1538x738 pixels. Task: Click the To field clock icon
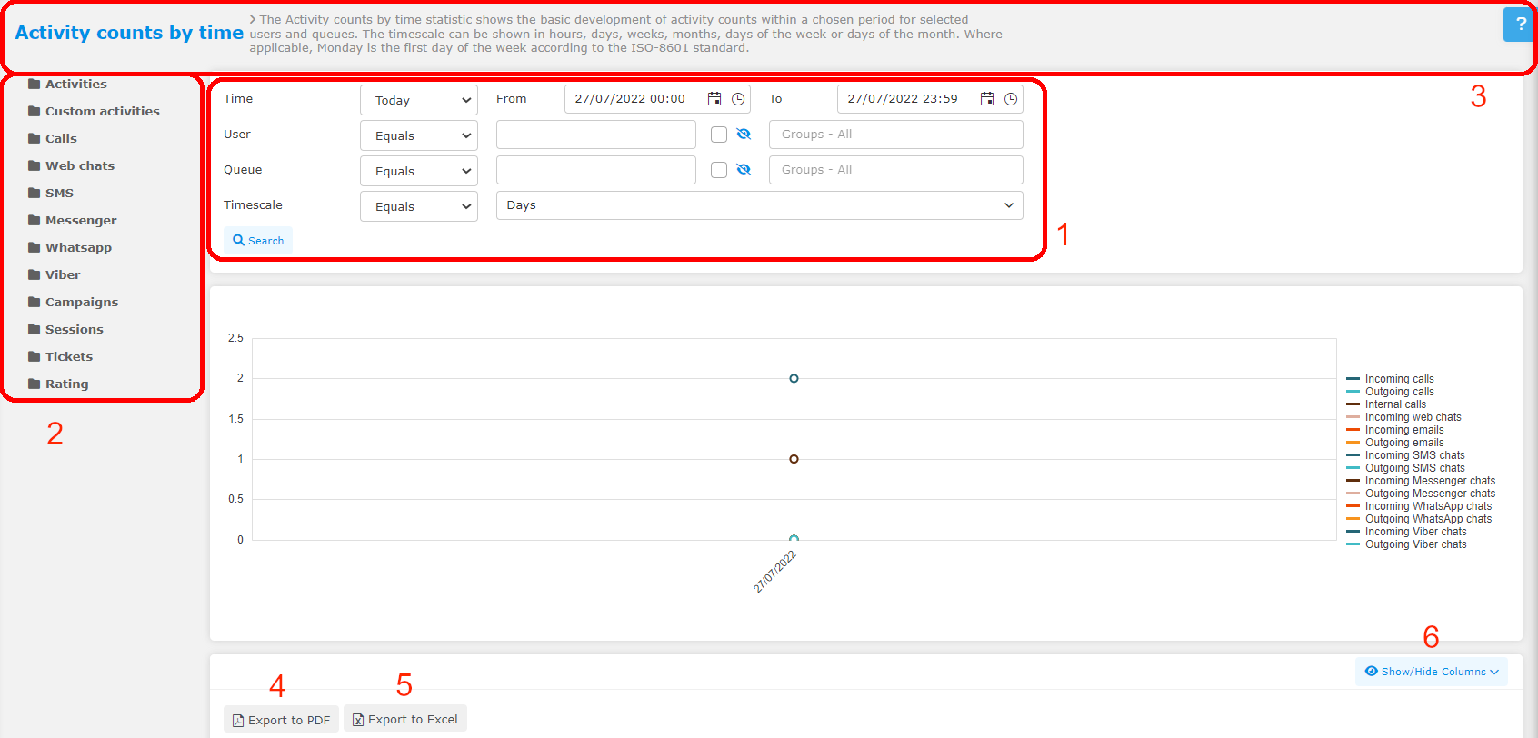click(x=1011, y=99)
